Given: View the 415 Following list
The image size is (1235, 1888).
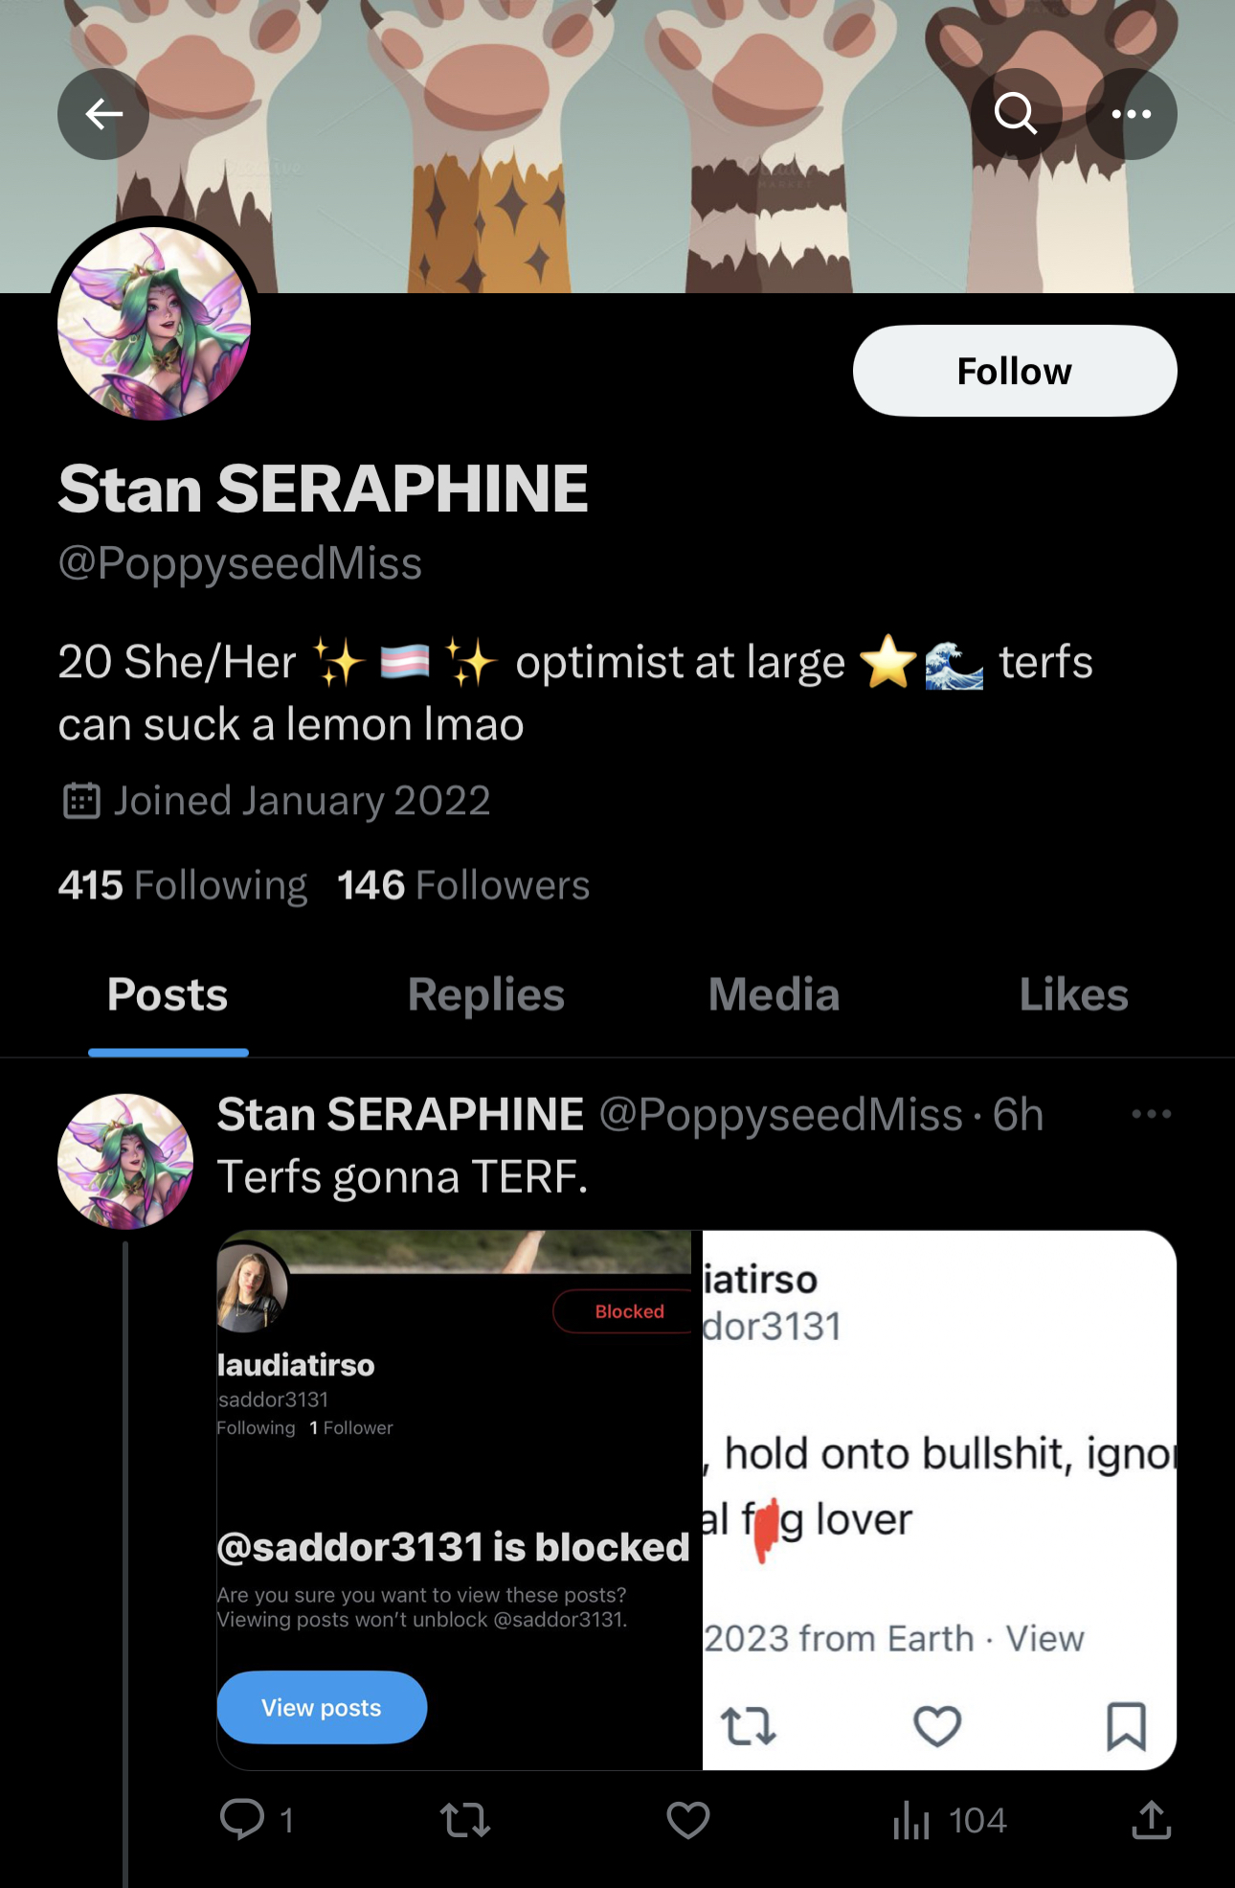Looking at the screenshot, I should pyautogui.click(x=183, y=885).
